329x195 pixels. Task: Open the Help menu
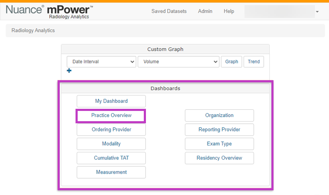229,11
